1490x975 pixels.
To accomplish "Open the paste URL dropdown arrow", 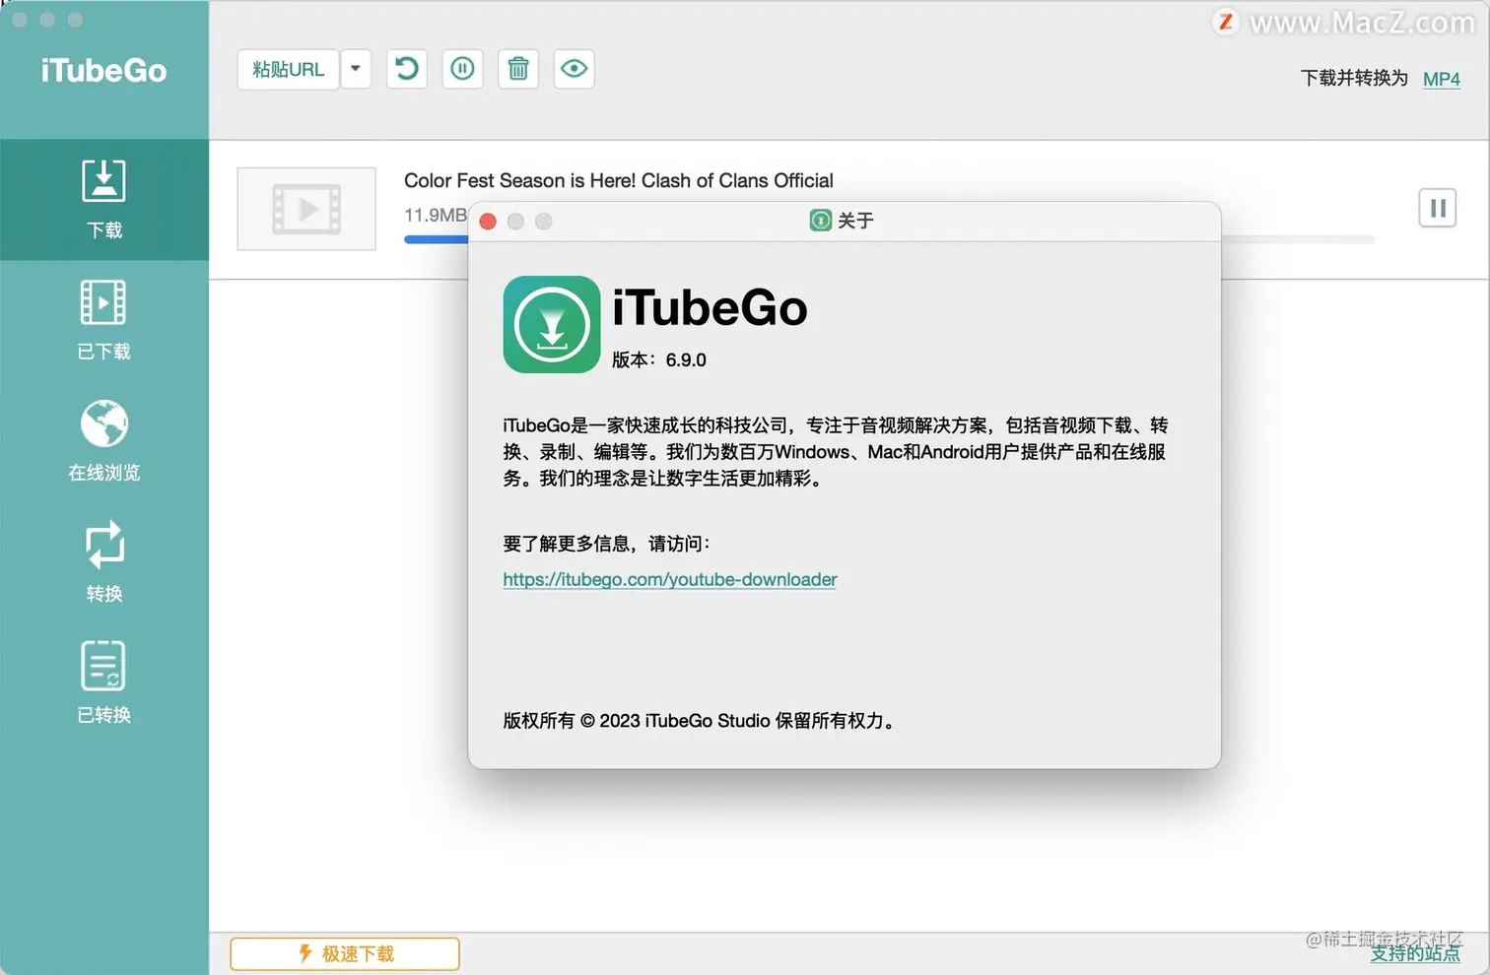I will (356, 69).
